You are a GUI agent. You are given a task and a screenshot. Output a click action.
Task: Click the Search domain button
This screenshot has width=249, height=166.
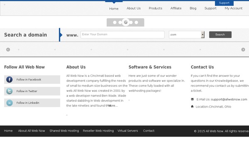(220, 34)
